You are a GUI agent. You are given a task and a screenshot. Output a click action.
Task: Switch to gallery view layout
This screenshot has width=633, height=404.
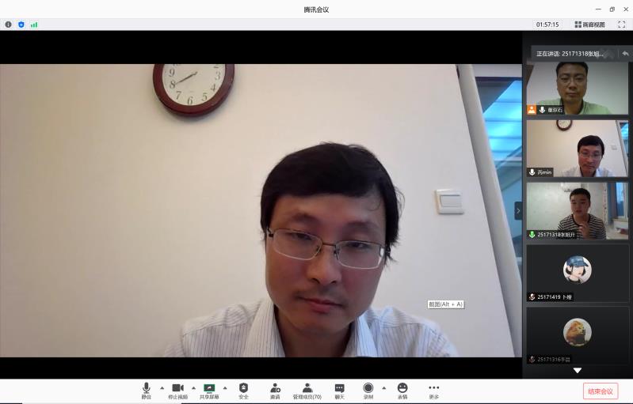tap(589, 25)
